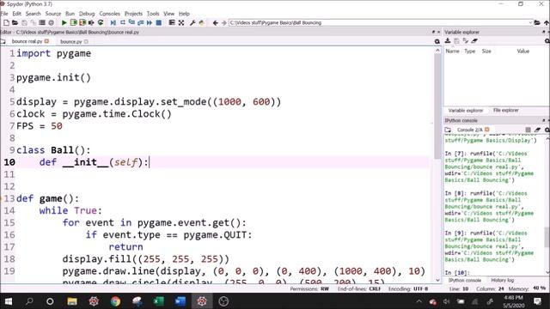Open Help menu
Image resolution: width=550 pixels, height=309 pixels.
[184, 14]
